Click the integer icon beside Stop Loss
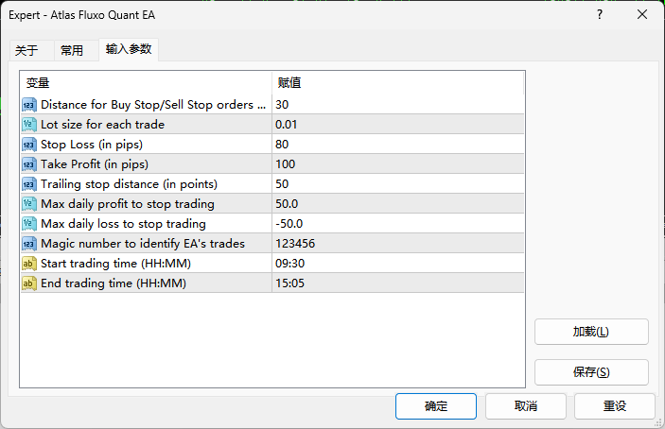 click(29, 145)
